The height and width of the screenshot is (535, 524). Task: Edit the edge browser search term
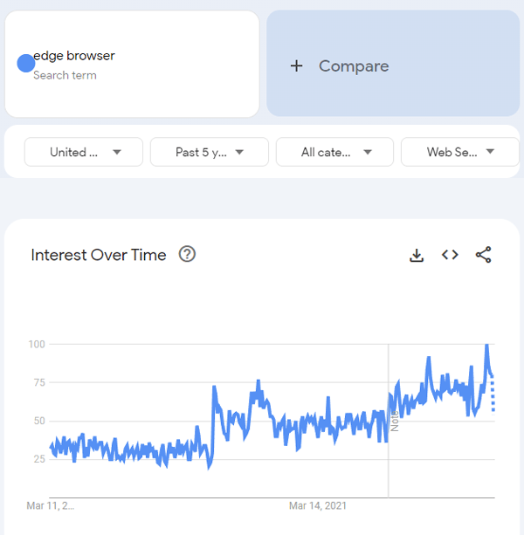click(x=74, y=56)
